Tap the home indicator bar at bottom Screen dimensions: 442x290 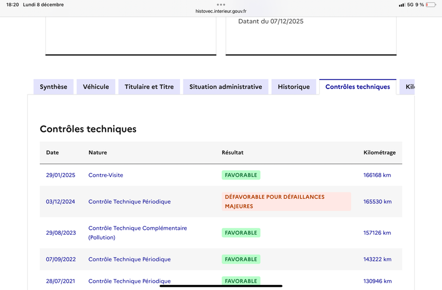(221, 286)
